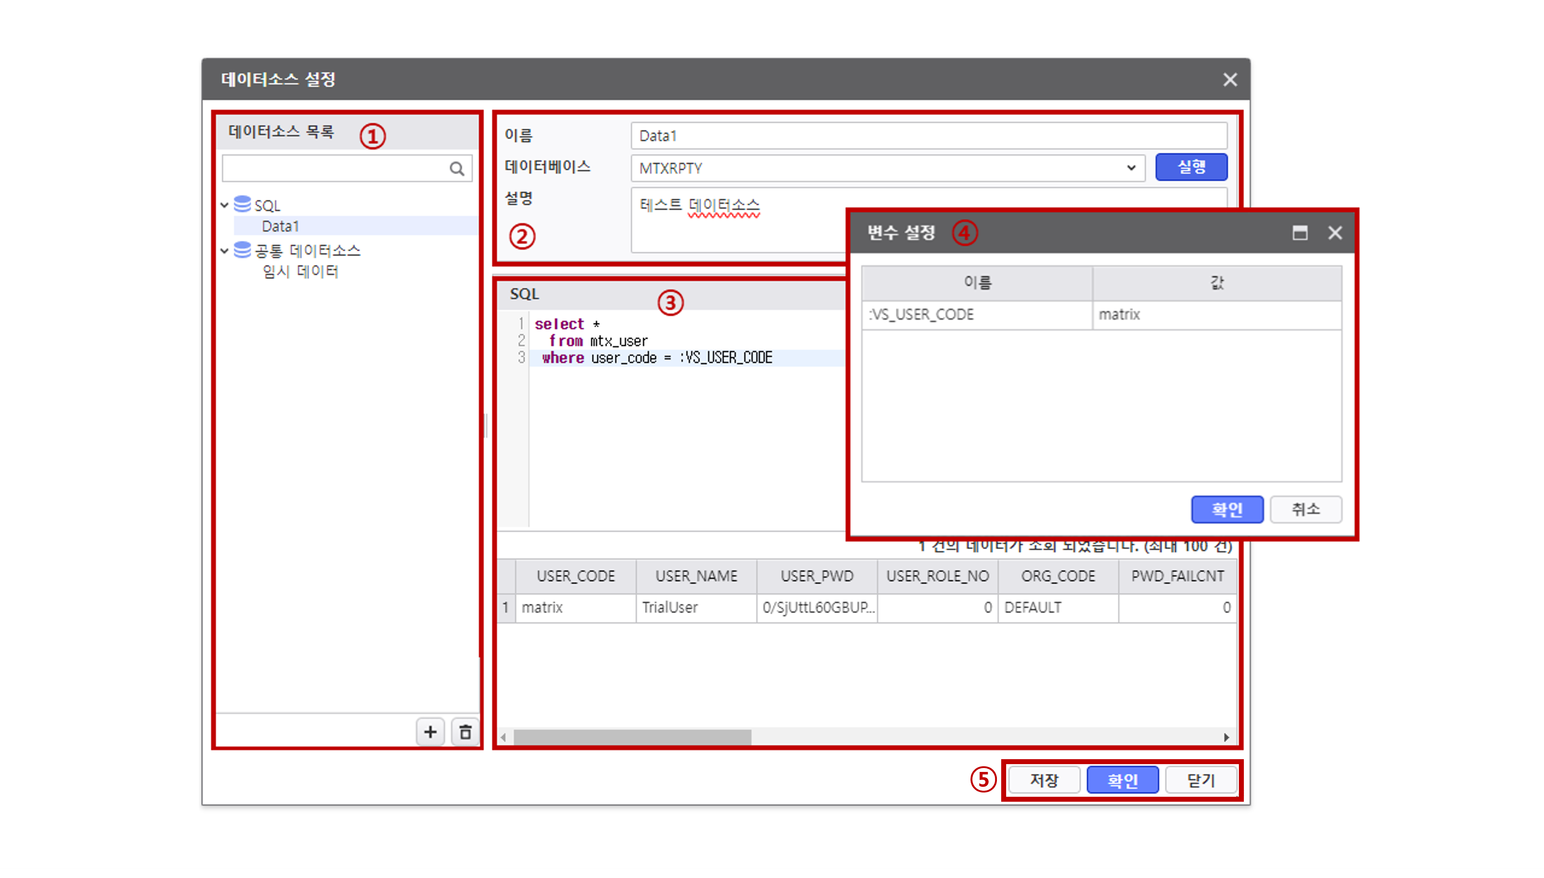This screenshot has height=878, width=1544.
Task: Open the 데이터베이스 MTXRPTY dropdown
Action: click(x=1130, y=168)
